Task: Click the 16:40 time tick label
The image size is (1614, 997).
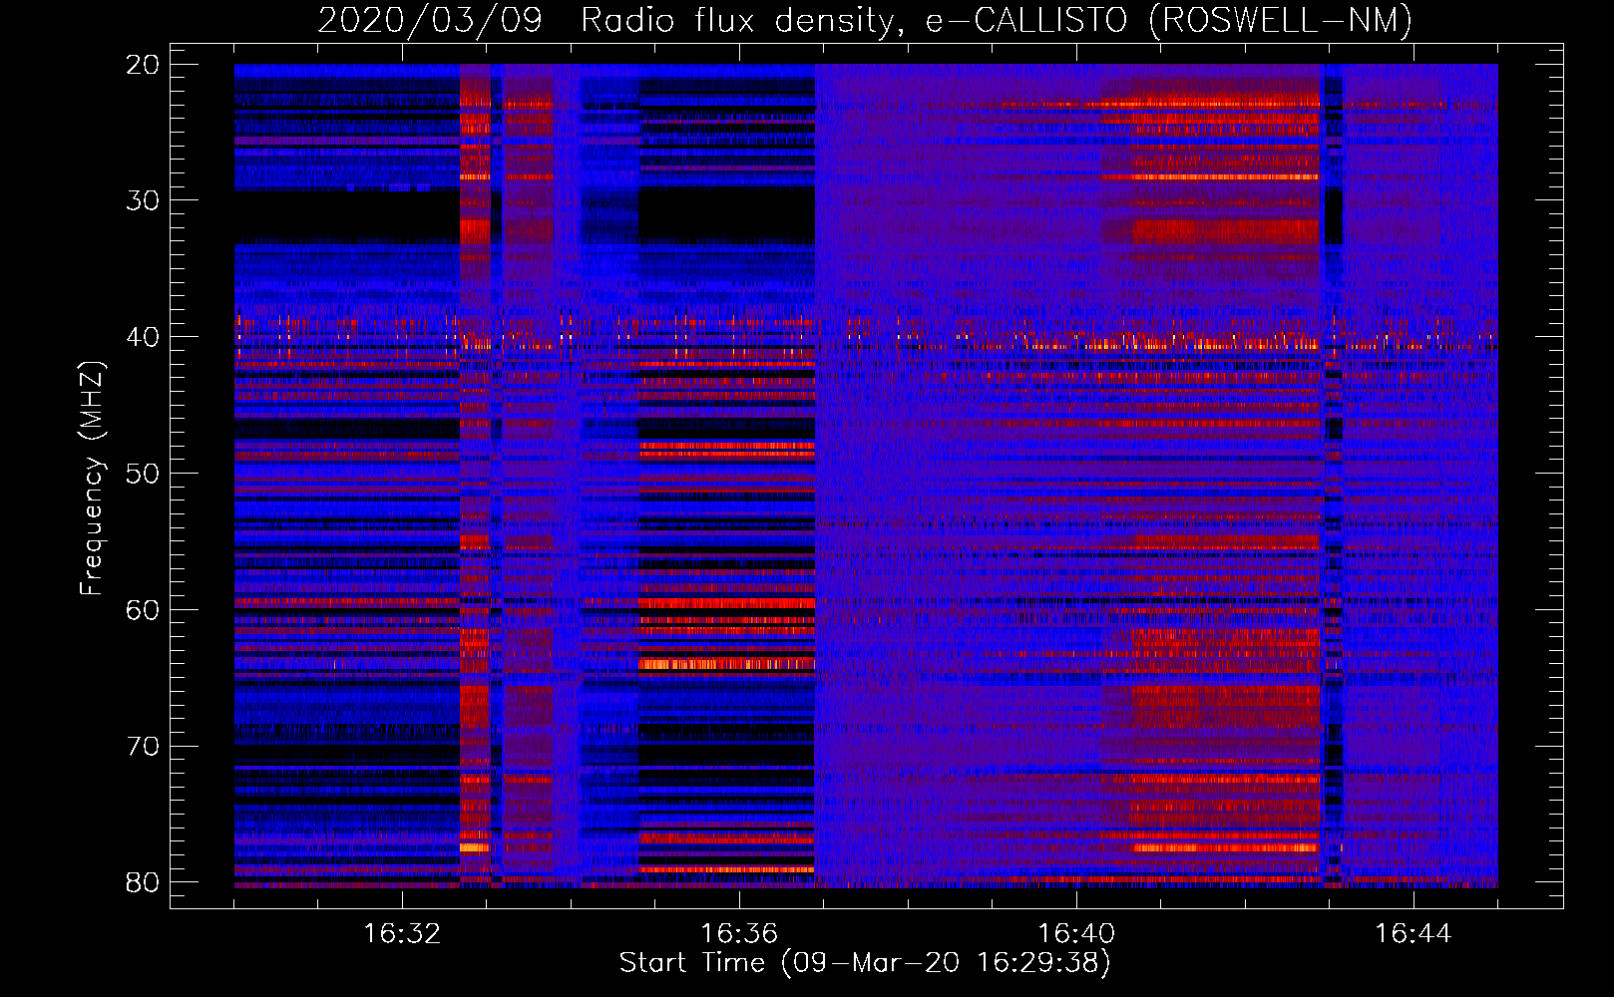Action: click(x=1076, y=934)
